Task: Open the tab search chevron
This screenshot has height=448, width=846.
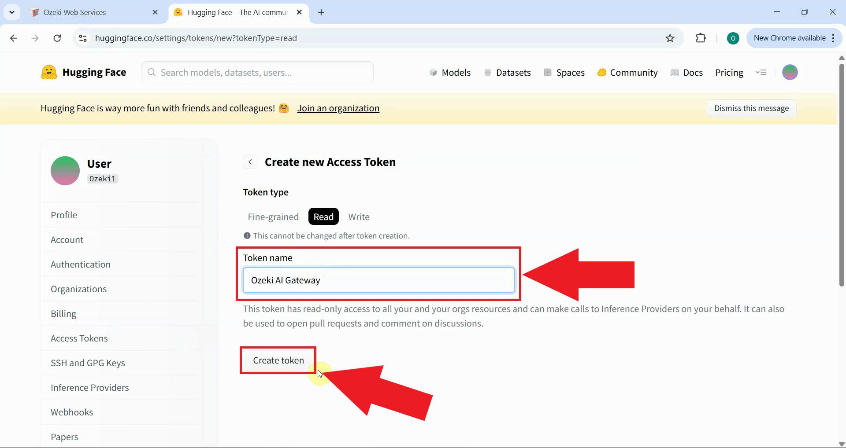Action: (x=12, y=12)
